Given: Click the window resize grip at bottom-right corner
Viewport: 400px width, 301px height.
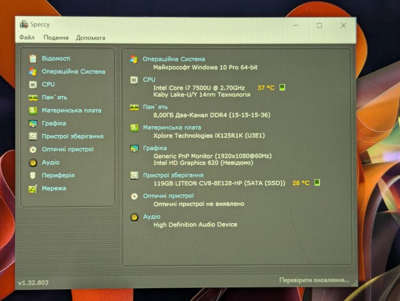Looking at the screenshot, I should pyautogui.click(x=355, y=283).
